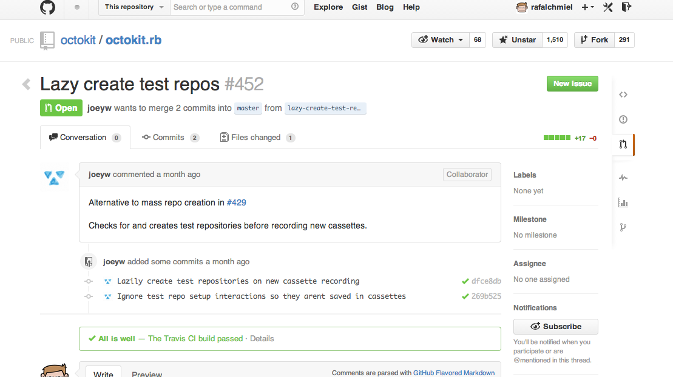673x377 pixels.
Task: Open the Pulse activity icon in sidebar
Action: [x=623, y=178]
